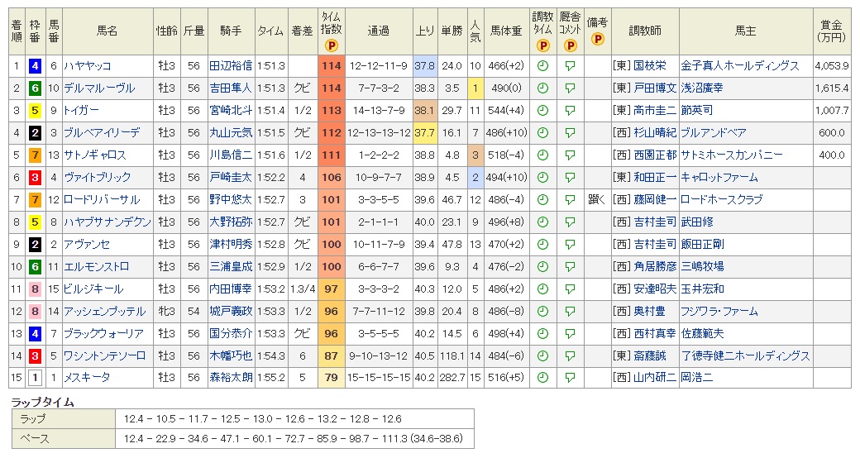Open jockey profile 森裕太朗

231,377
